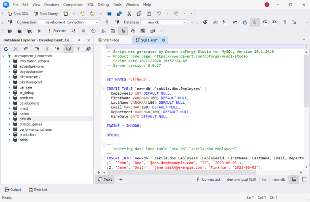Toggle the split view layout button in status bar
The width and height of the screenshot is (310, 202).
point(294,179)
